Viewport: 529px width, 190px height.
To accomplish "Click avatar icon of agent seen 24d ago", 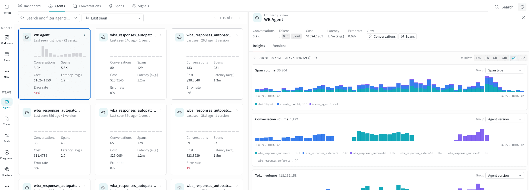I will [103, 37].
